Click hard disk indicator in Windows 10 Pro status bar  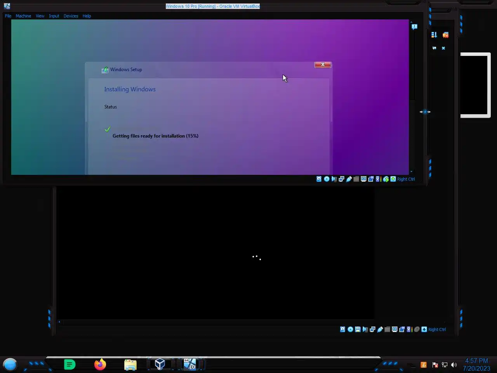pos(319,179)
